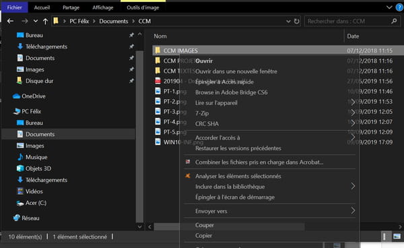This screenshot has width=404, height=248.
Task: Choose Restaurer les versions précédentes
Action: [238, 148]
